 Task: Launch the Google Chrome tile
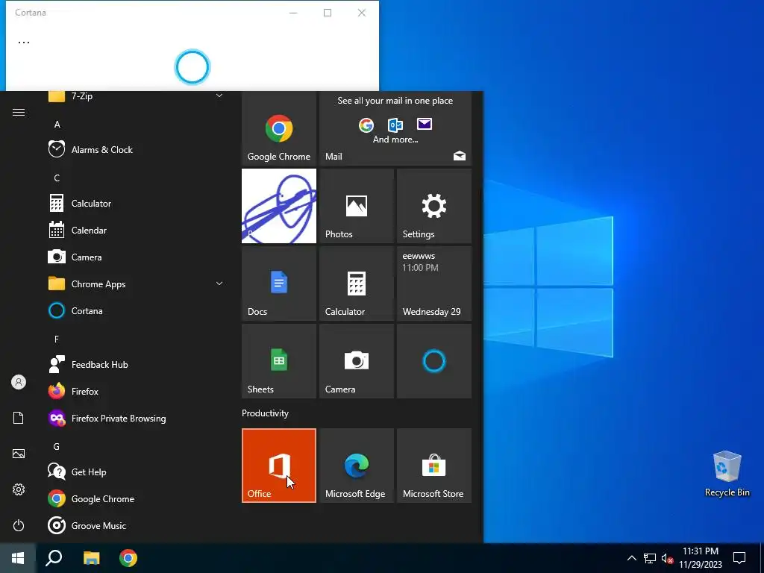[x=279, y=128]
